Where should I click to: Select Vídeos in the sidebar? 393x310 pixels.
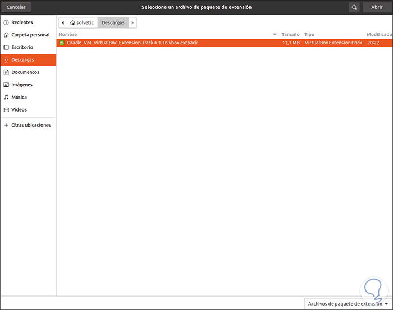(28, 109)
